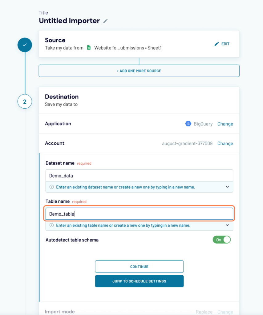Click the info icon under Table name

pyautogui.click(x=51, y=225)
